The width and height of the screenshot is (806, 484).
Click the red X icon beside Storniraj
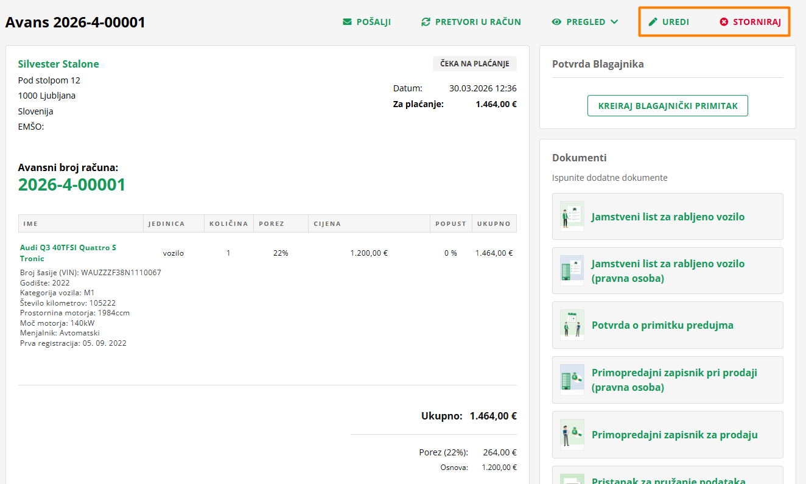(724, 22)
